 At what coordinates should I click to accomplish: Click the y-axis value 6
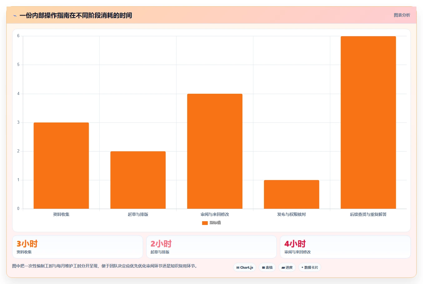point(18,36)
